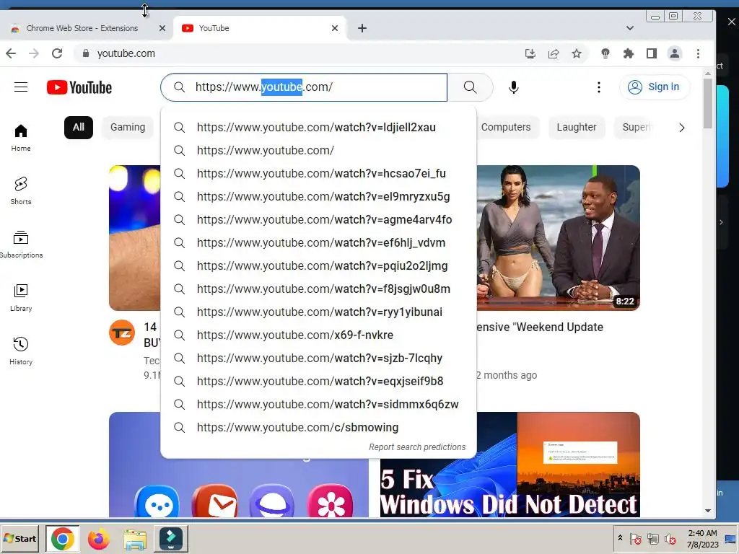Click the taskbar clock showing 2:40 AM
The width and height of the screenshot is (739, 554).
[702, 538]
